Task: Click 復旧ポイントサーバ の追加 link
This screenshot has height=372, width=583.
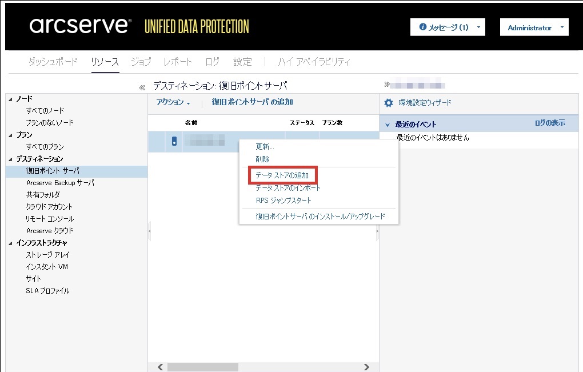Action: pos(253,102)
